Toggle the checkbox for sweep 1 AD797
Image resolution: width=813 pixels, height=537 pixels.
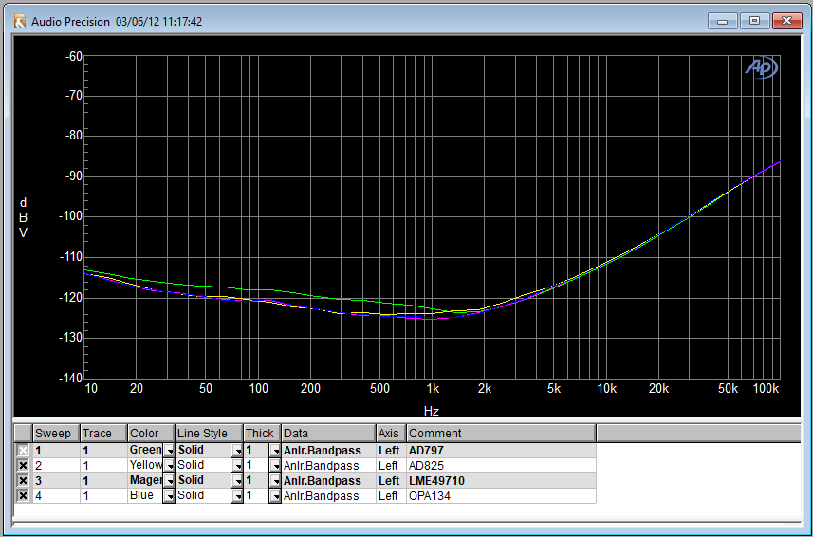click(23, 450)
